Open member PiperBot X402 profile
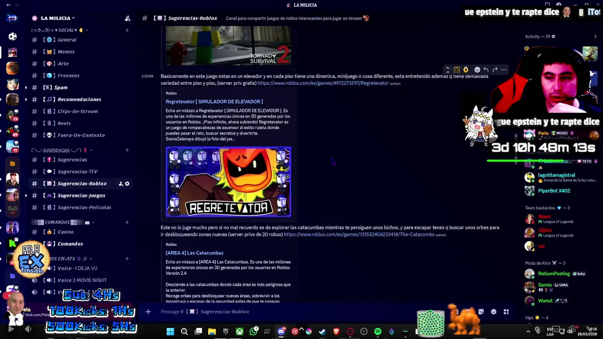 561,191
